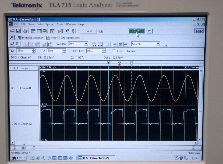Open the Data menu

pyautogui.click(x=40, y=24)
